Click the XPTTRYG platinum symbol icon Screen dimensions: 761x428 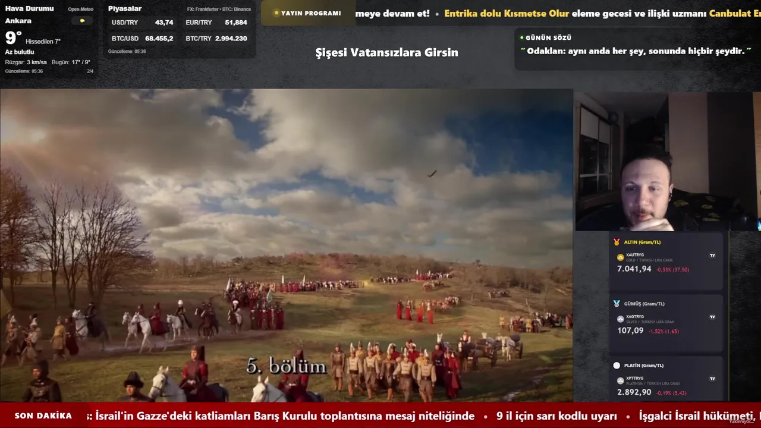(x=621, y=380)
